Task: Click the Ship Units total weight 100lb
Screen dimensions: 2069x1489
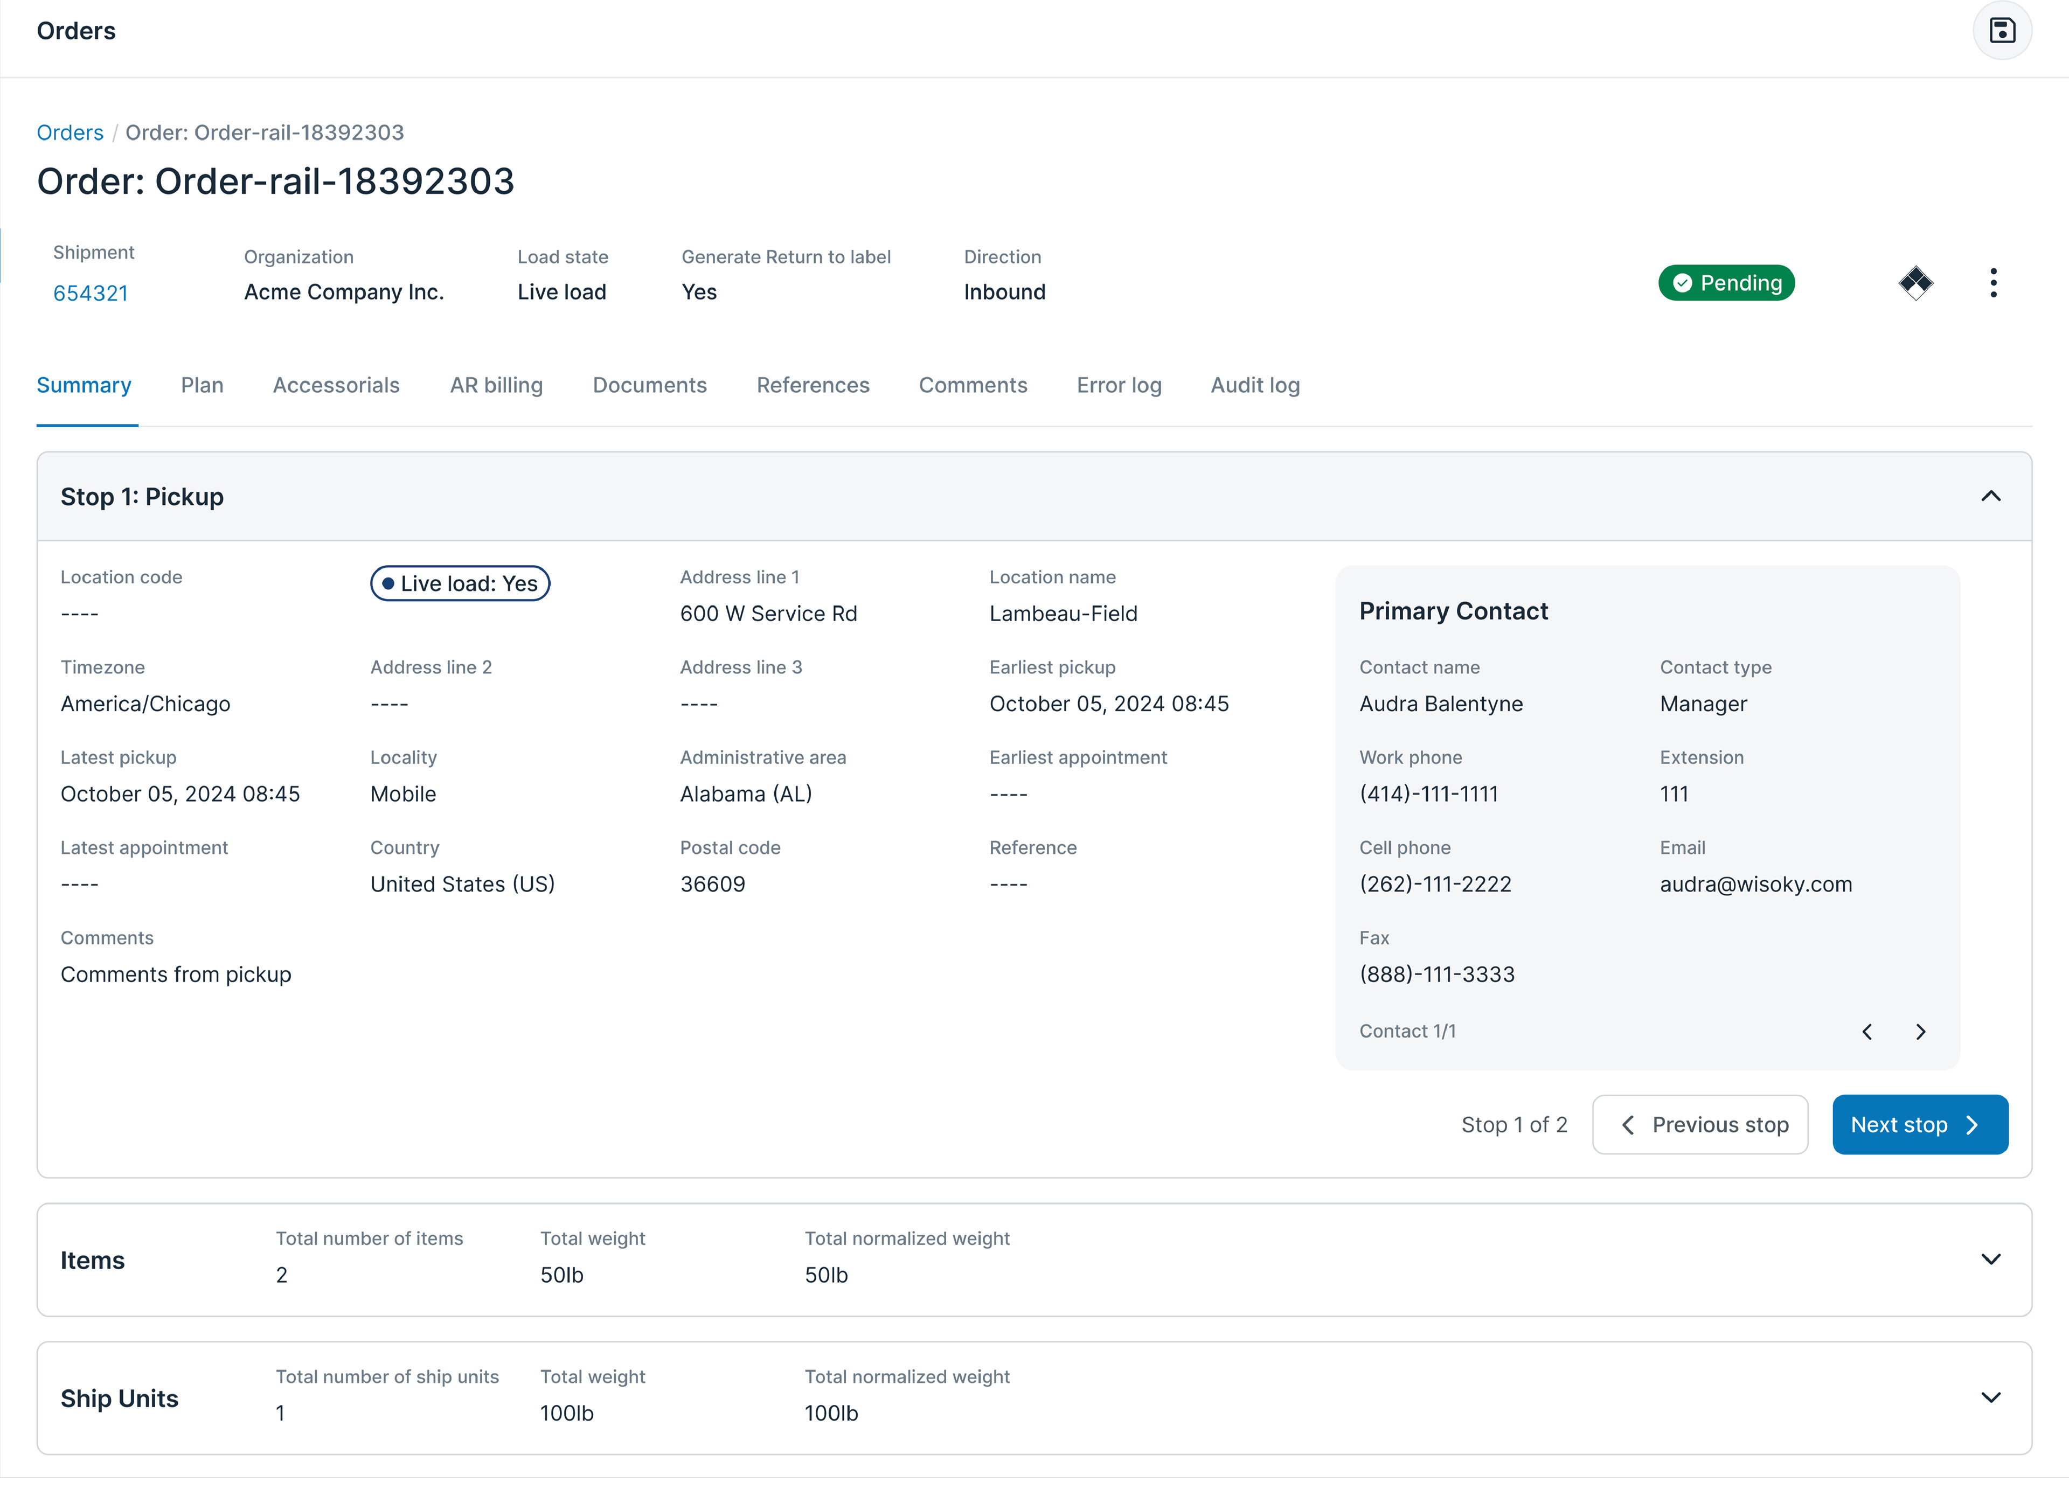Action: coord(566,1413)
